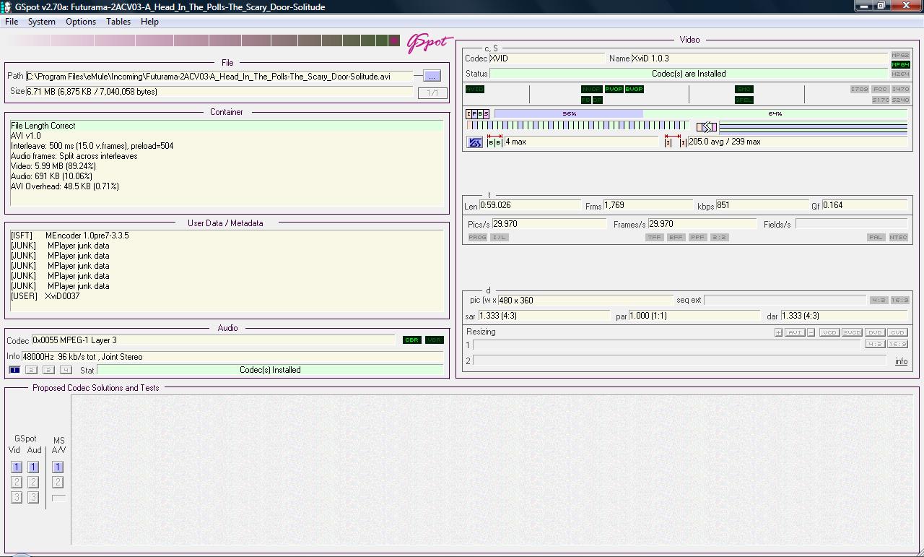Click the QPEL indicator badge

(x=744, y=100)
